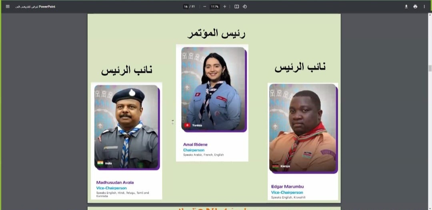Download the PDF file
The height and width of the screenshot is (210, 432).
pyautogui.click(x=406, y=6)
